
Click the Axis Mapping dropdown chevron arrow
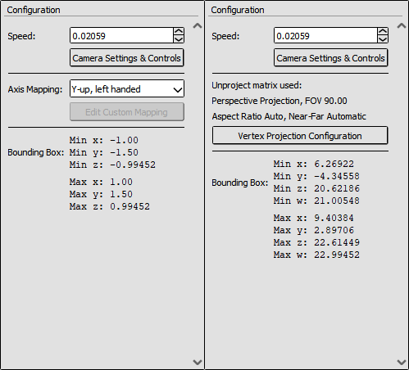tap(178, 89)
